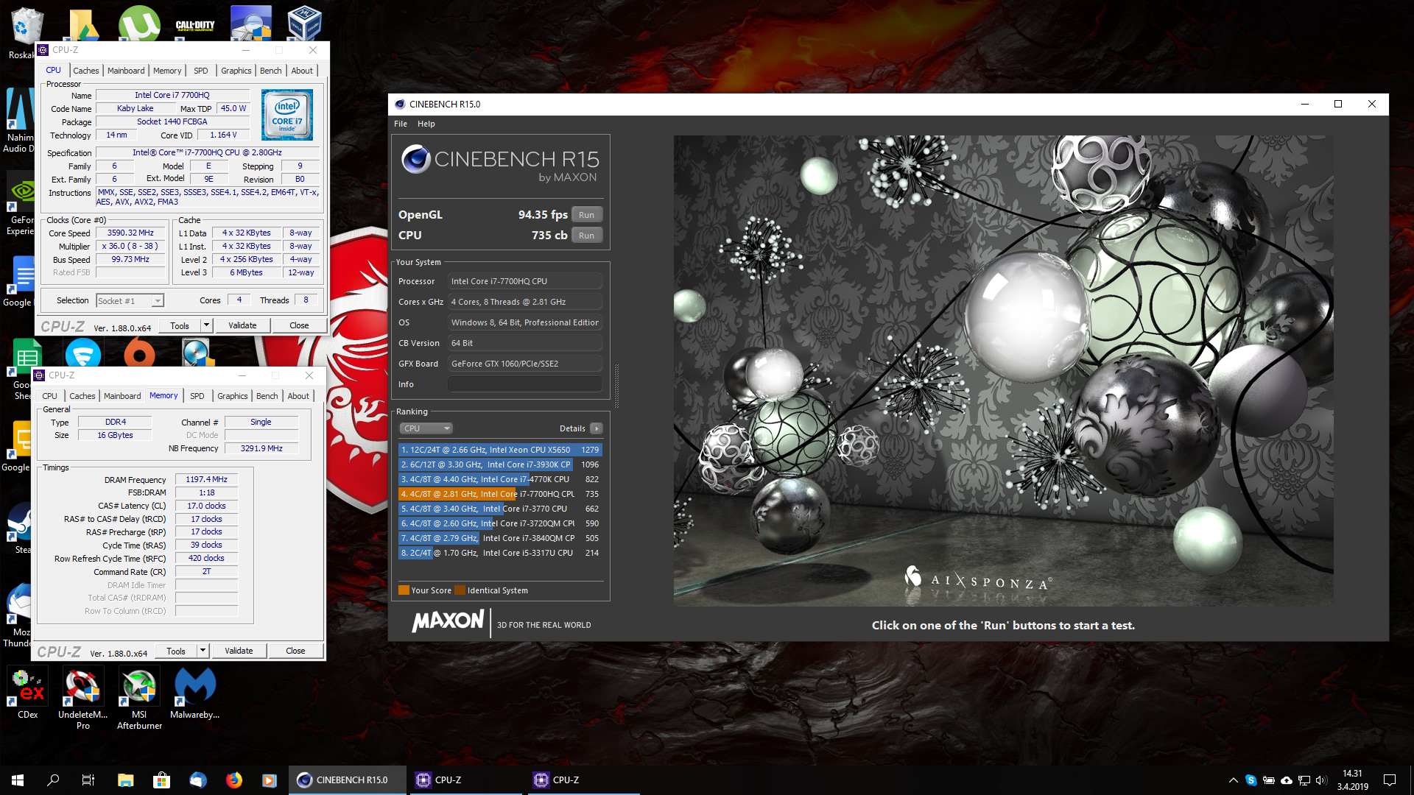Open File Explorer from taskbar

[125, 780]
